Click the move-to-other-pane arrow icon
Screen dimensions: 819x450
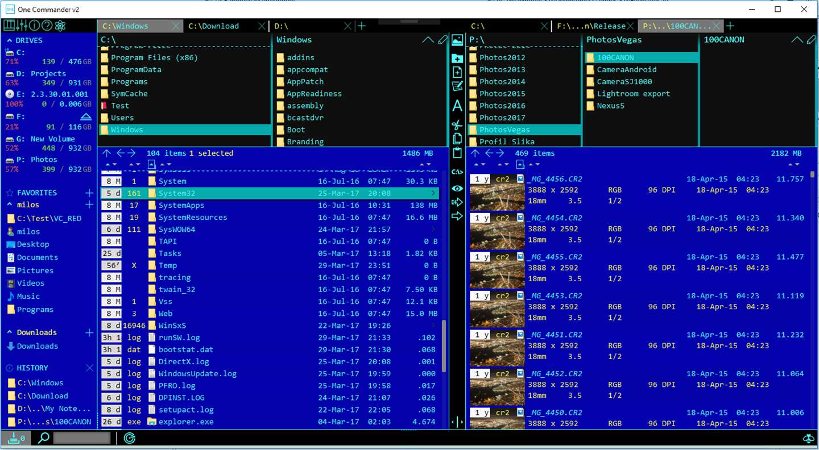point(457,216)
